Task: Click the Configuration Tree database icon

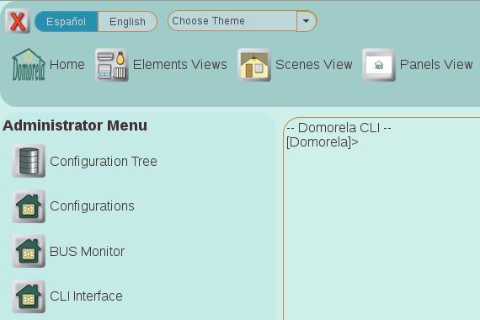Action: tap(29, 161)
